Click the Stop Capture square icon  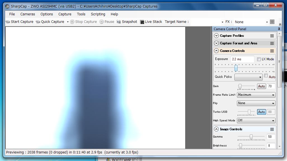[x=72, y=22]
